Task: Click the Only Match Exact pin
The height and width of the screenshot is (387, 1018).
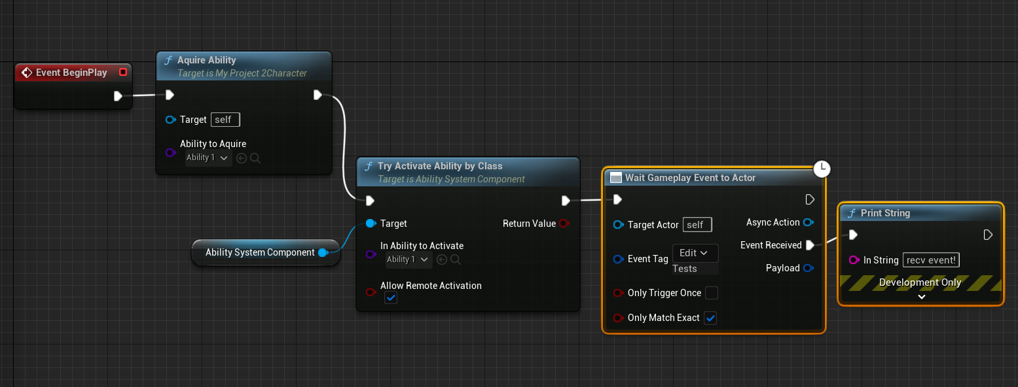Action: pos(618,318)
